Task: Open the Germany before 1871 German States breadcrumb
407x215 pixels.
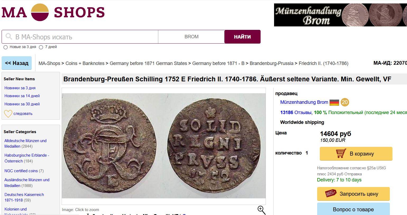Action: pos(148,63)
